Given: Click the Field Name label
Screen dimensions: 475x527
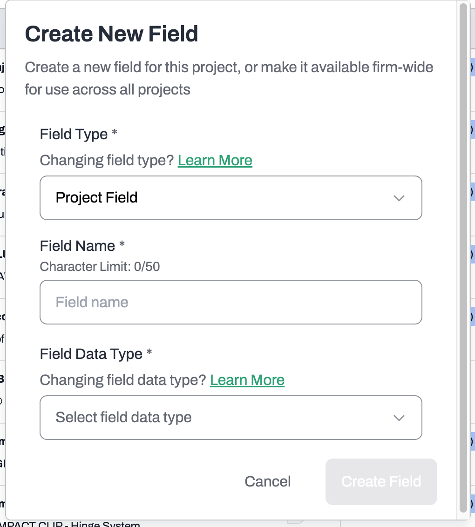Looking at the screenshot, I should [x=77, y=246].
